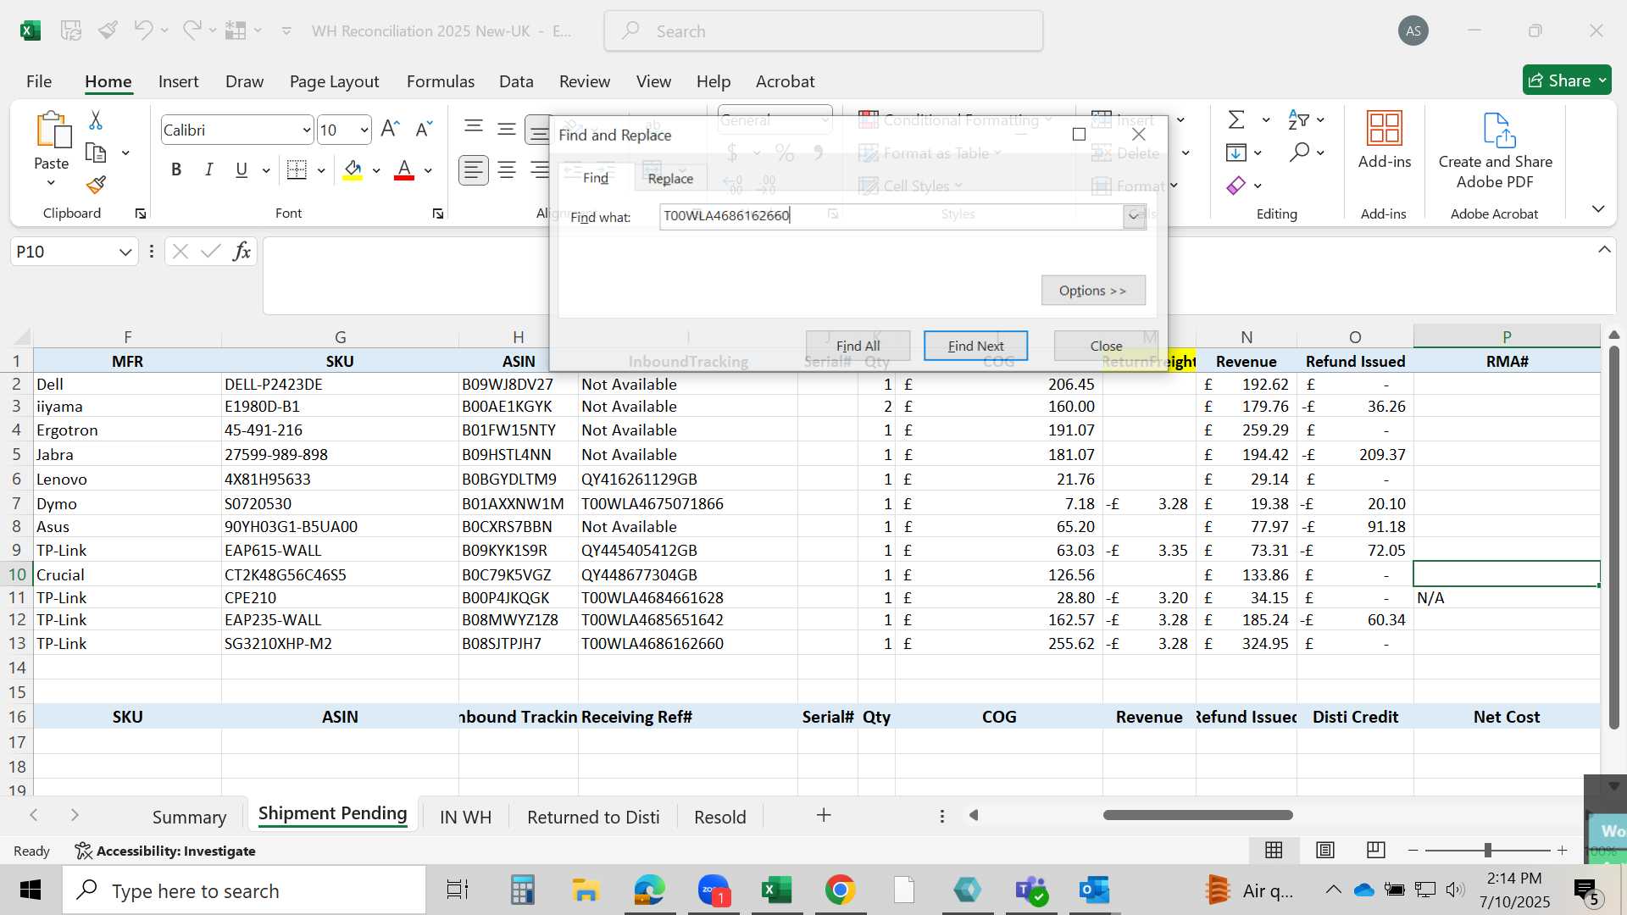Click the Find & Select magnifier icon
1627x915 pixels.
(x=1299, y=152)
